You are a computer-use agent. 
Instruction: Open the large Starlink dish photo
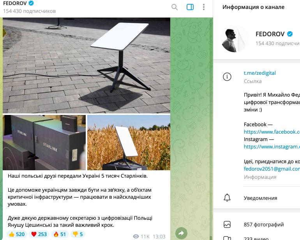tap(86, 65)
